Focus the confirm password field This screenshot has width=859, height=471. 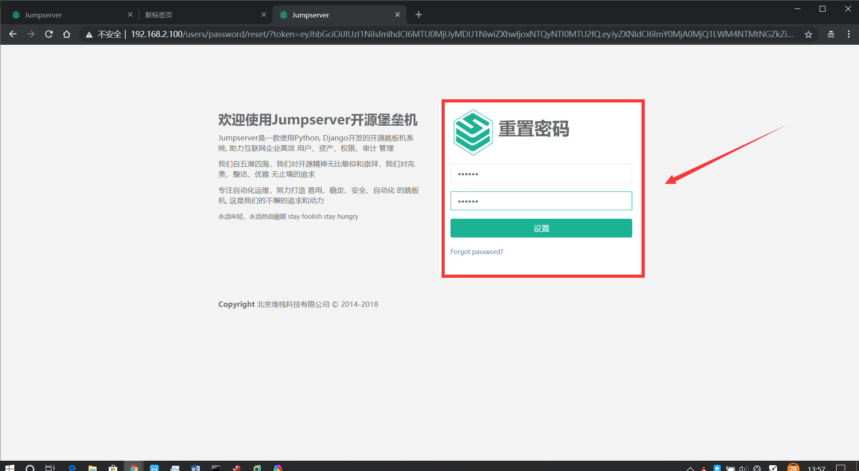point(541,201)
